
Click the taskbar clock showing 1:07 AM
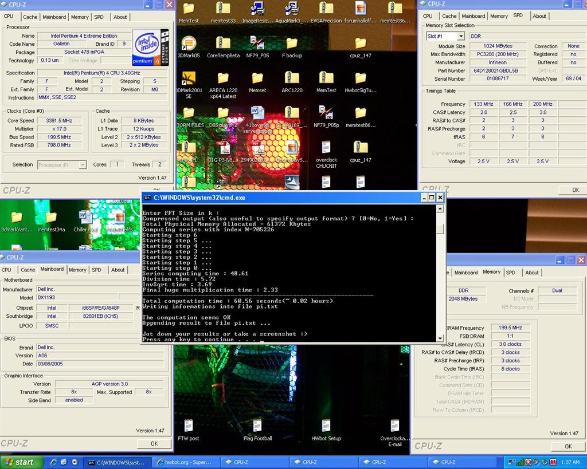click(570, 462)
